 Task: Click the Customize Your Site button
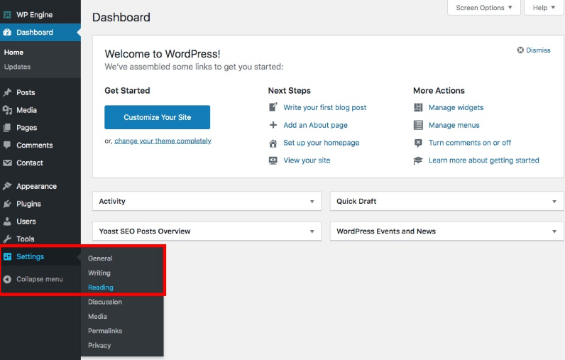click(157, 117)
